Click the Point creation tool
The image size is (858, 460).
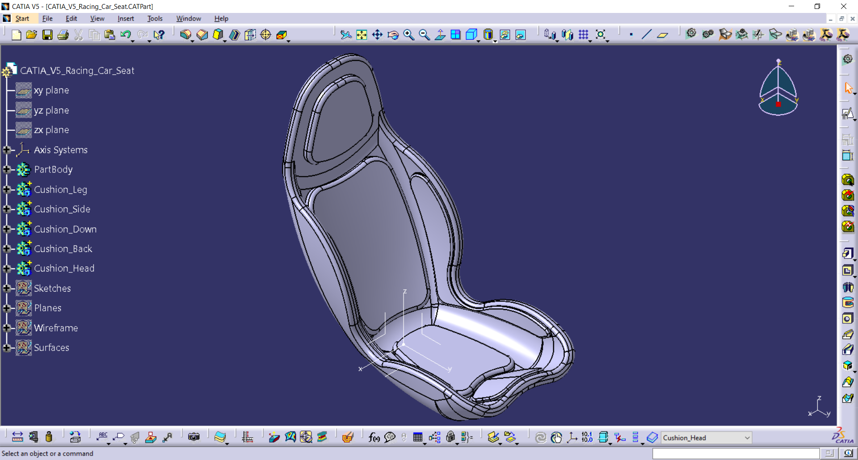(631, 35)
